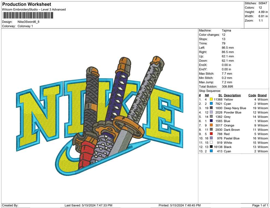Viewport: 270px width, 208px height.
Task: Select the "Printed: 5/15/2024 7:48:45 PM" footer
Action: [180, 205]
